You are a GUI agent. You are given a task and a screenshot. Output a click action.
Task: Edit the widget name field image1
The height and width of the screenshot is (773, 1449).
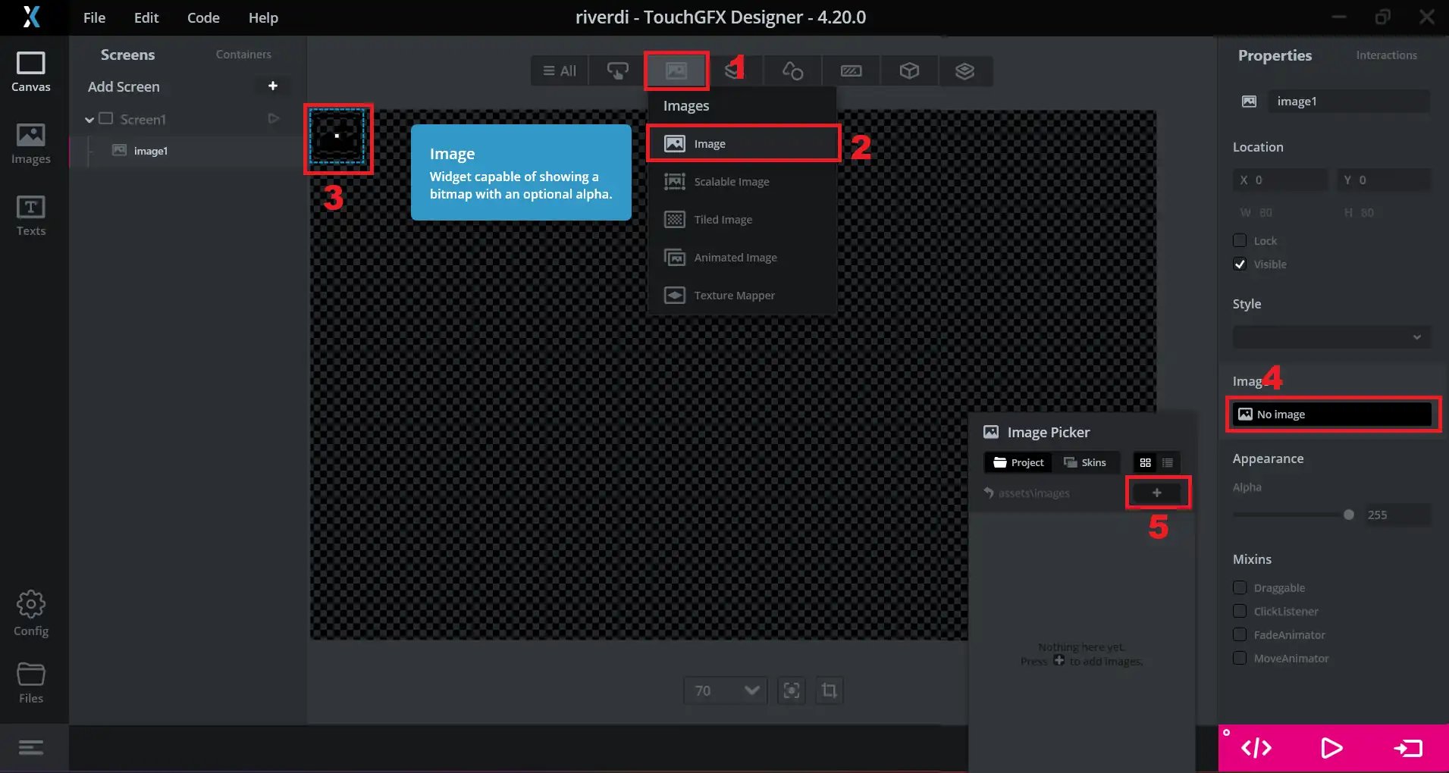(1349, 101)
